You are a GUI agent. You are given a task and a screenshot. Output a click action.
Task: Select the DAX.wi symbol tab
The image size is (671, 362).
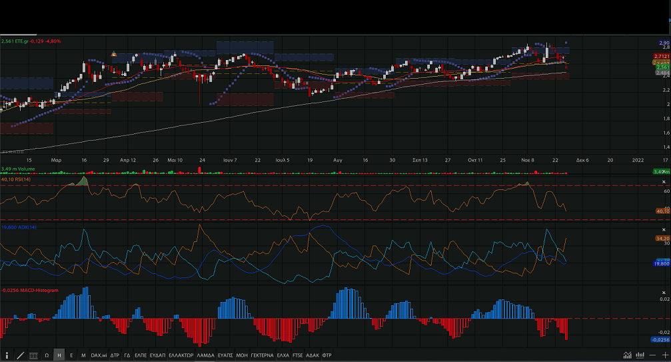point(99,355)
